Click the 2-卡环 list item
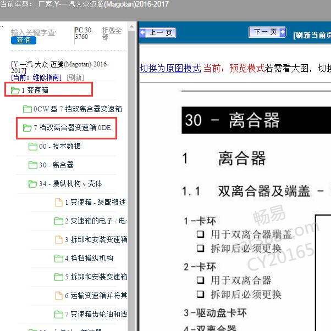The image size is (331, 331). (x=200, y=267)
